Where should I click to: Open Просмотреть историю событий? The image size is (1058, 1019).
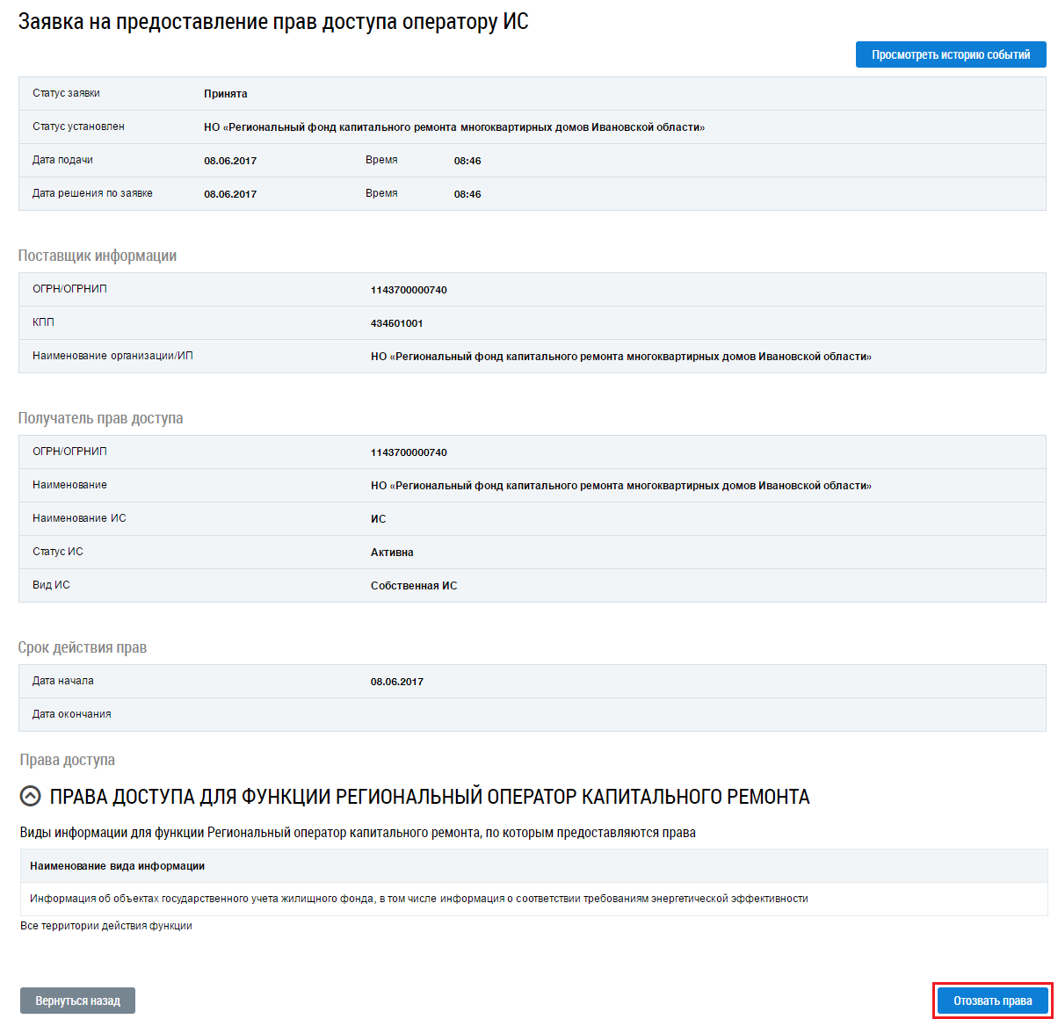(951, 54)
